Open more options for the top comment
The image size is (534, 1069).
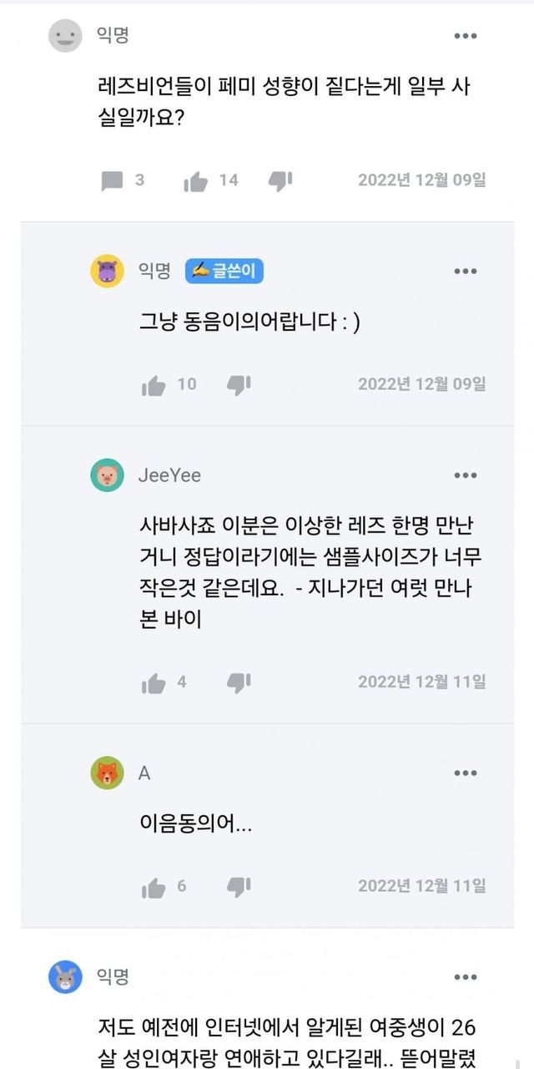(x=465, y=36)
